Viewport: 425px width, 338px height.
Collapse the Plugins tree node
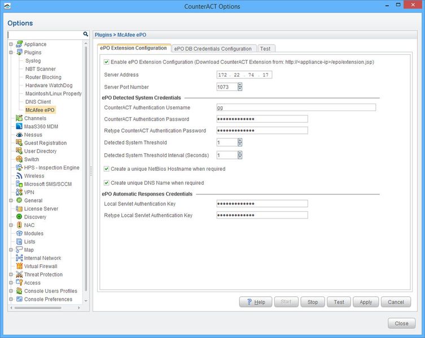click(x=11, y=52)
